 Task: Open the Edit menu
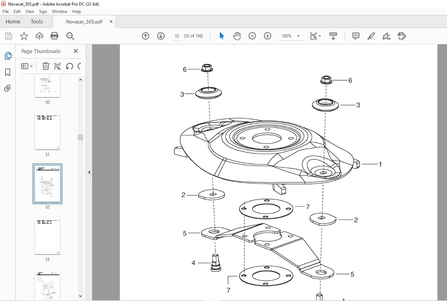pyautogui.click(x=17, y=12)
